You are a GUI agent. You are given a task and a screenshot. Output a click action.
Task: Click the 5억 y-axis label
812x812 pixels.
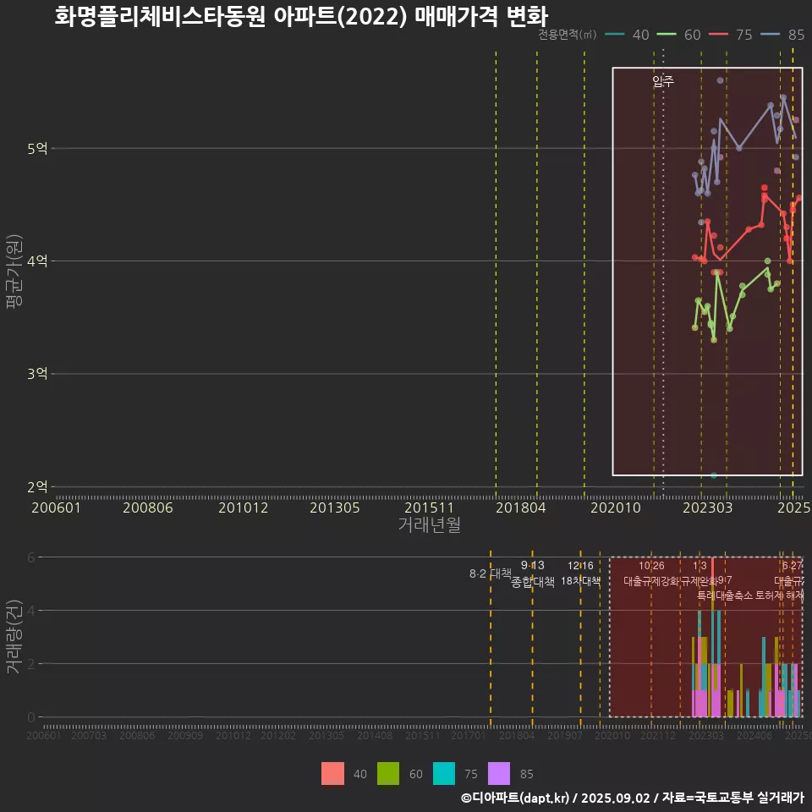pyautogui.click(x=37, y=149)
